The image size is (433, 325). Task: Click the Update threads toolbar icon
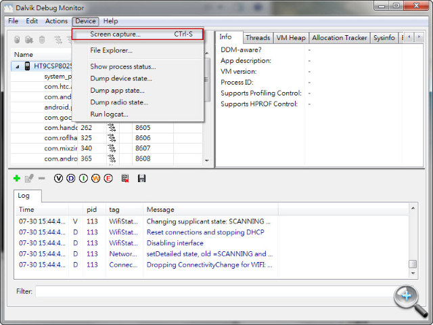tap(58, 40)
